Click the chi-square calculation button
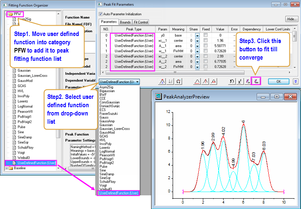 tap(240, 82)
